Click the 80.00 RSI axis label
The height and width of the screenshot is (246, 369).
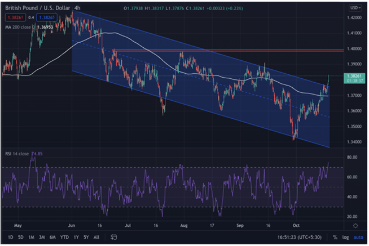pyautogui.click(x=352, y=157)
